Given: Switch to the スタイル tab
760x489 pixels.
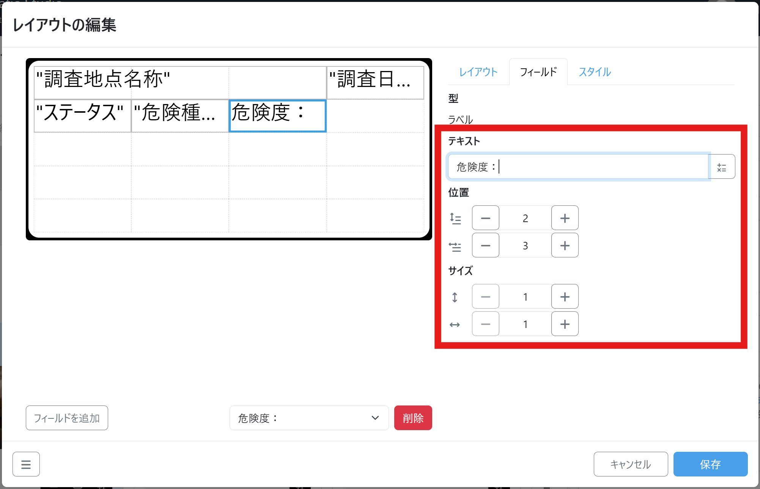Looking at the screenshot, I should [x=595, y=72].
